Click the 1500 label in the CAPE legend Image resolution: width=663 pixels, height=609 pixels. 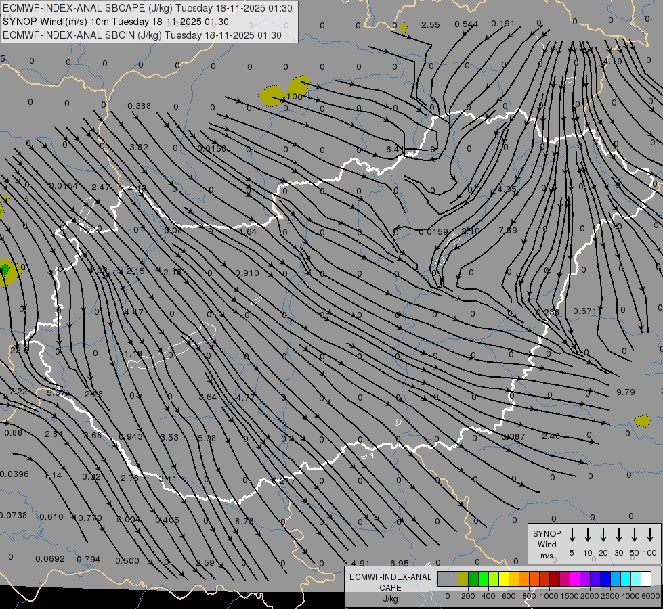coord(569,596)
